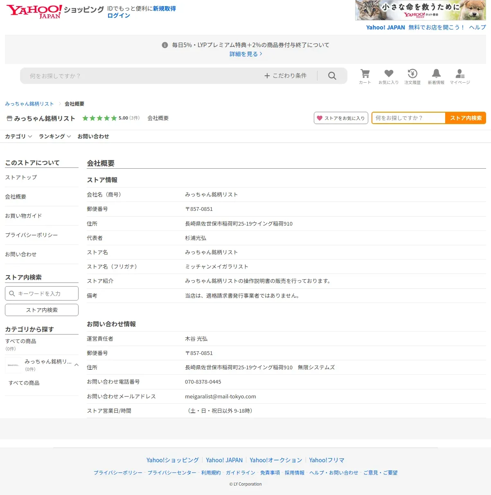Select お買い物ガイド in sidebar
The width and height of the screenshot is (491, 495).
23,216
